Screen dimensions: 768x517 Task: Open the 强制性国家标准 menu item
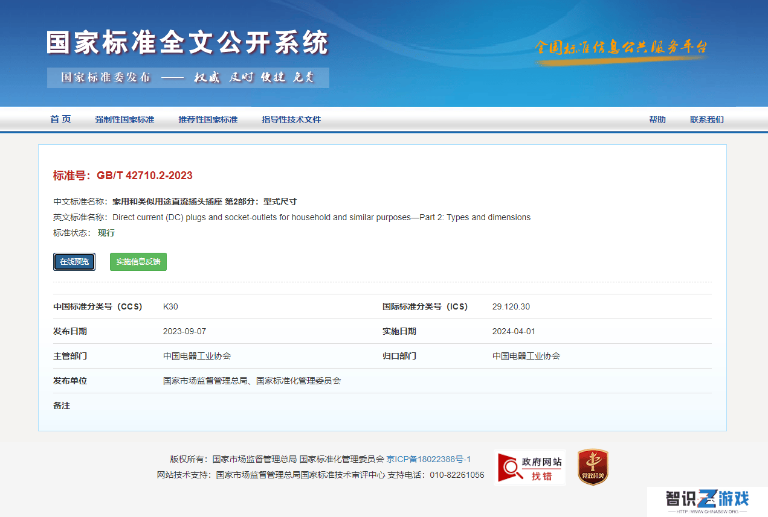point(124,119)
